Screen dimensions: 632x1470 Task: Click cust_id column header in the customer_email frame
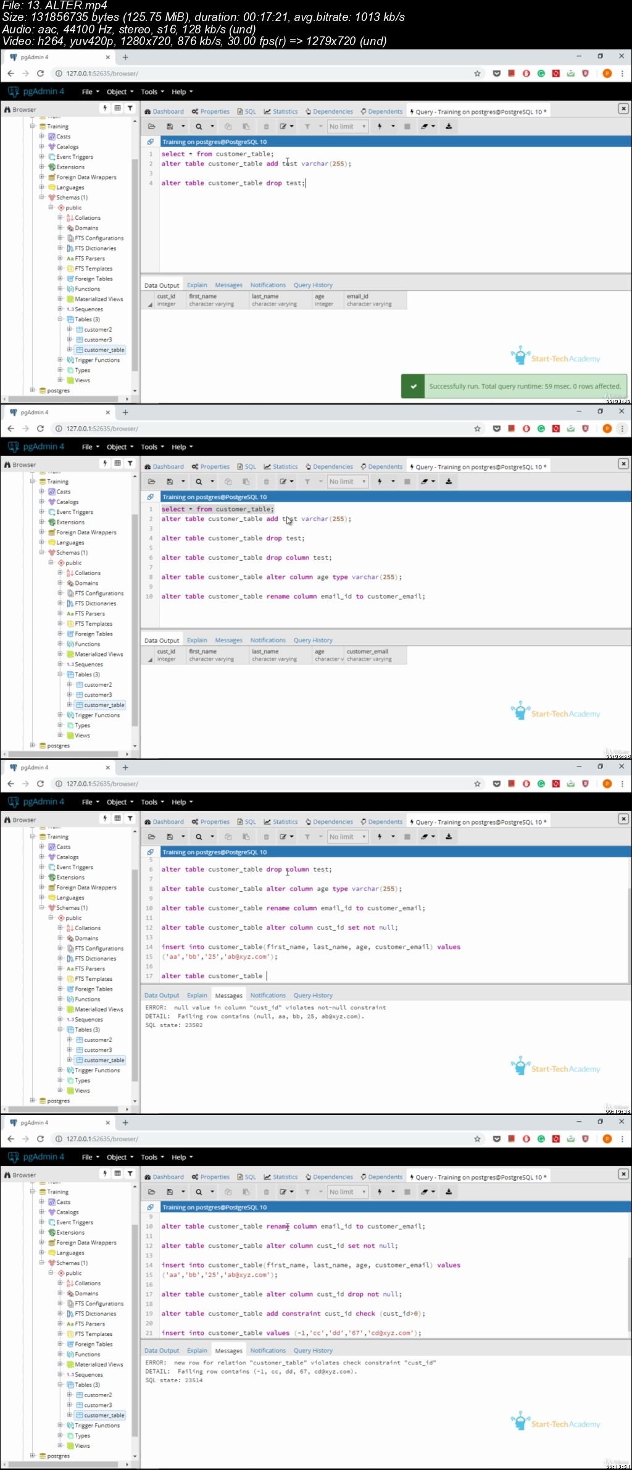pos(170,655)
